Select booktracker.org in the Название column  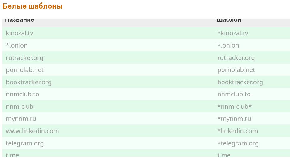click(x=29, y=82)
